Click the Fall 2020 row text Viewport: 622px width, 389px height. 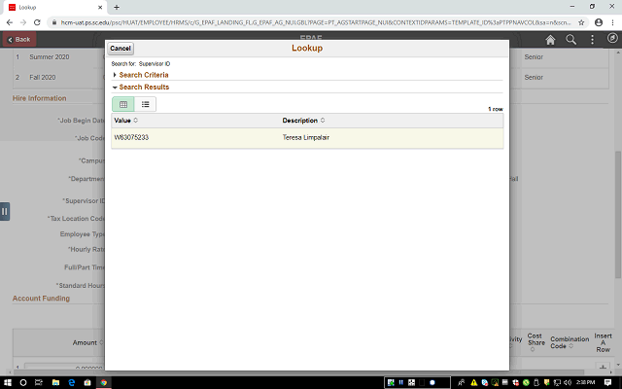pos(43,78)
